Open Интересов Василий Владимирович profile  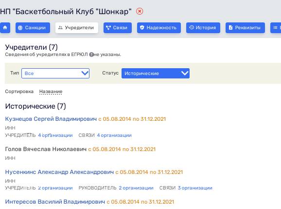click(x=55, y=202)
